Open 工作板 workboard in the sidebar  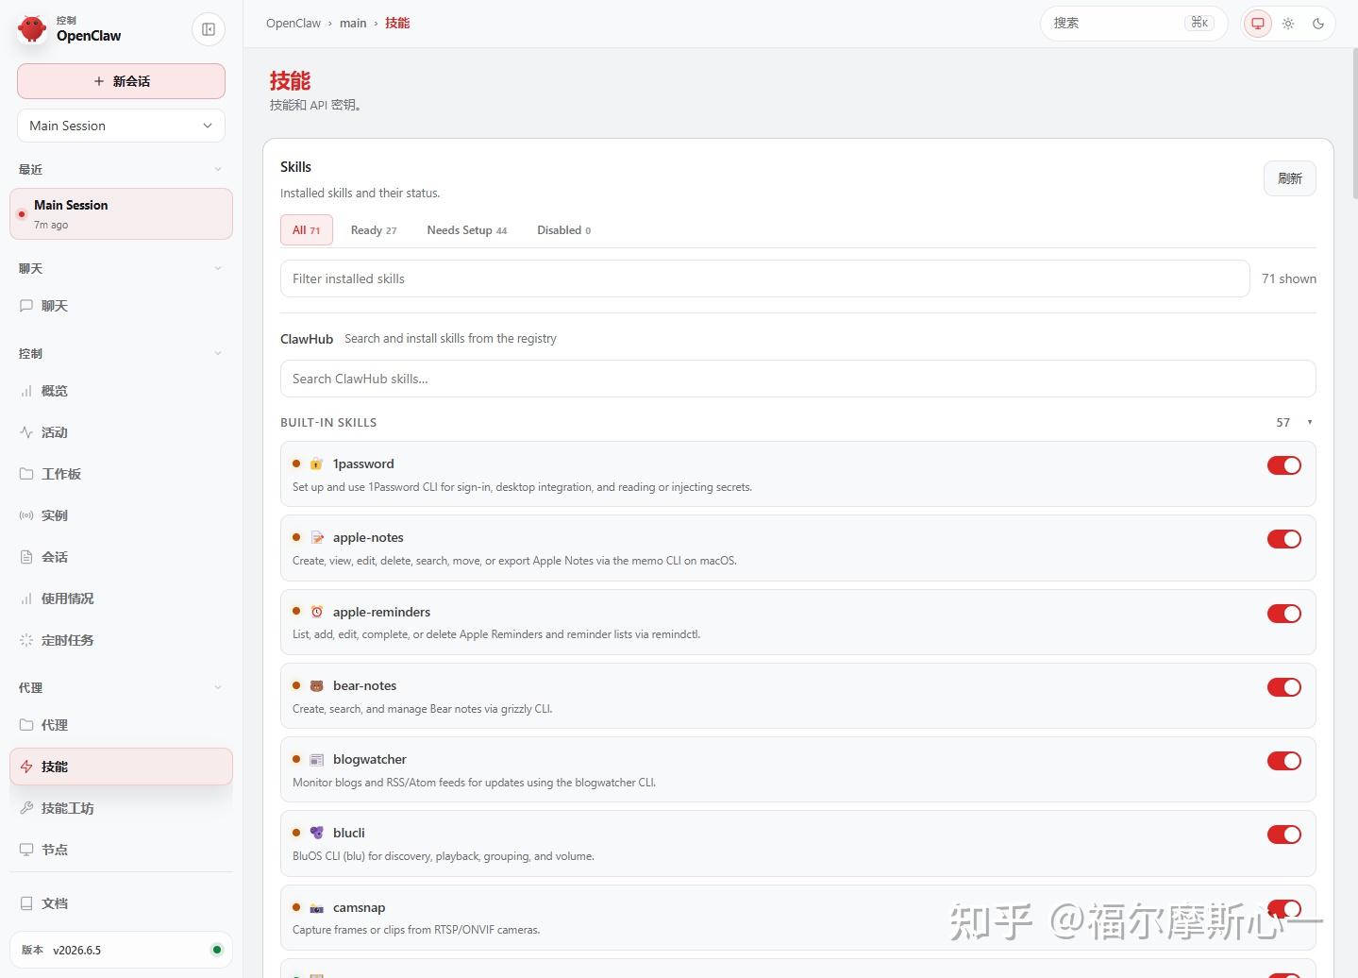[121, 474]
